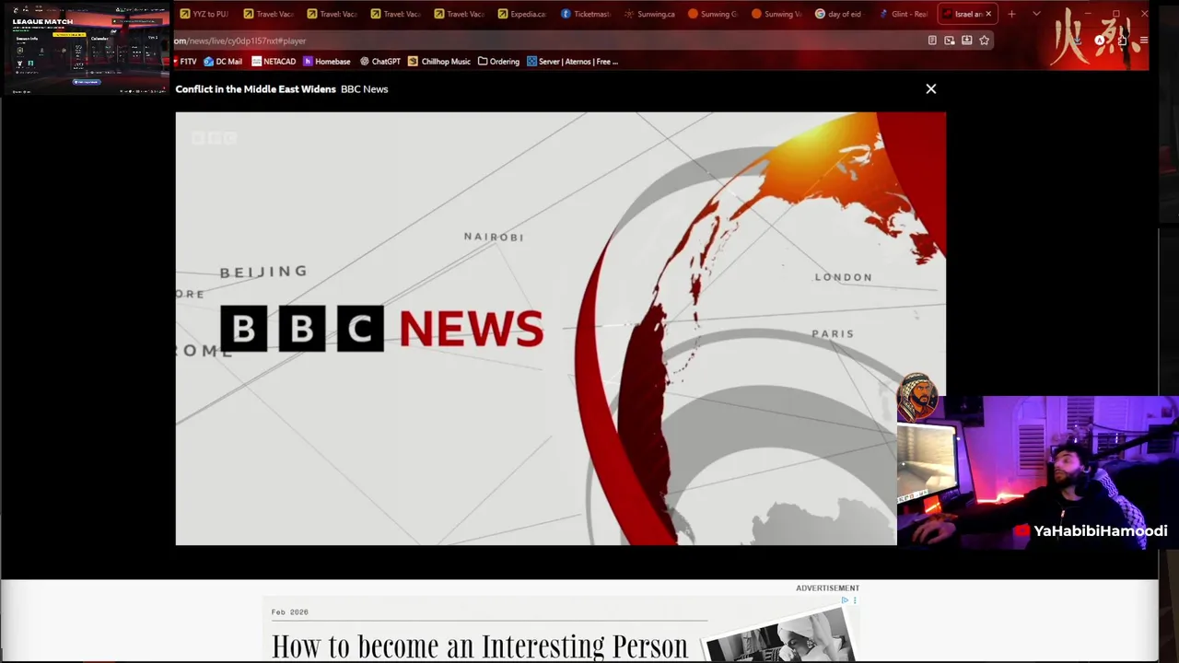Switch to the YYZ to PUJ tab
Image resolution: width=1179 pixels, height=663 pixels.
204,14
